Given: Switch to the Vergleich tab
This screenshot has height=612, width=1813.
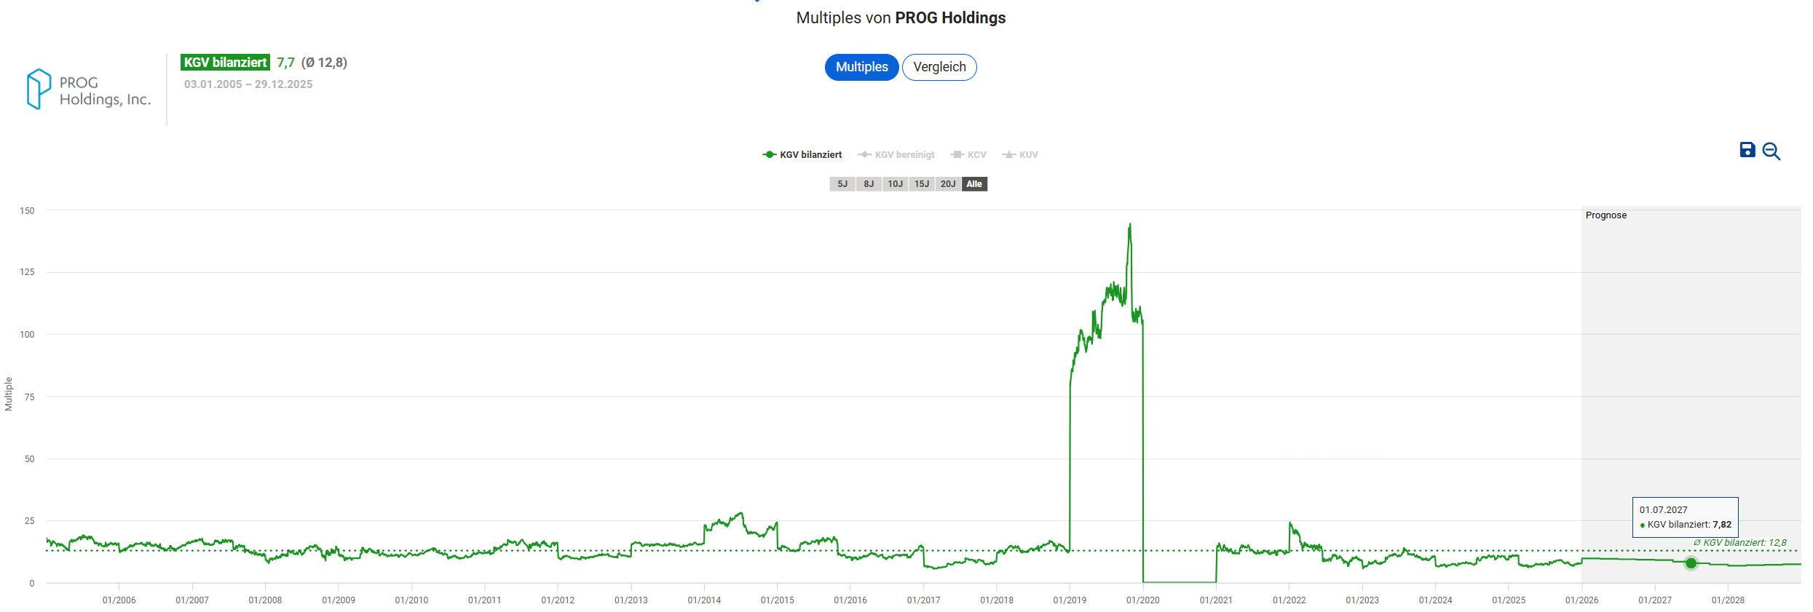Looking at the screenshot, I should coord(939,67).
